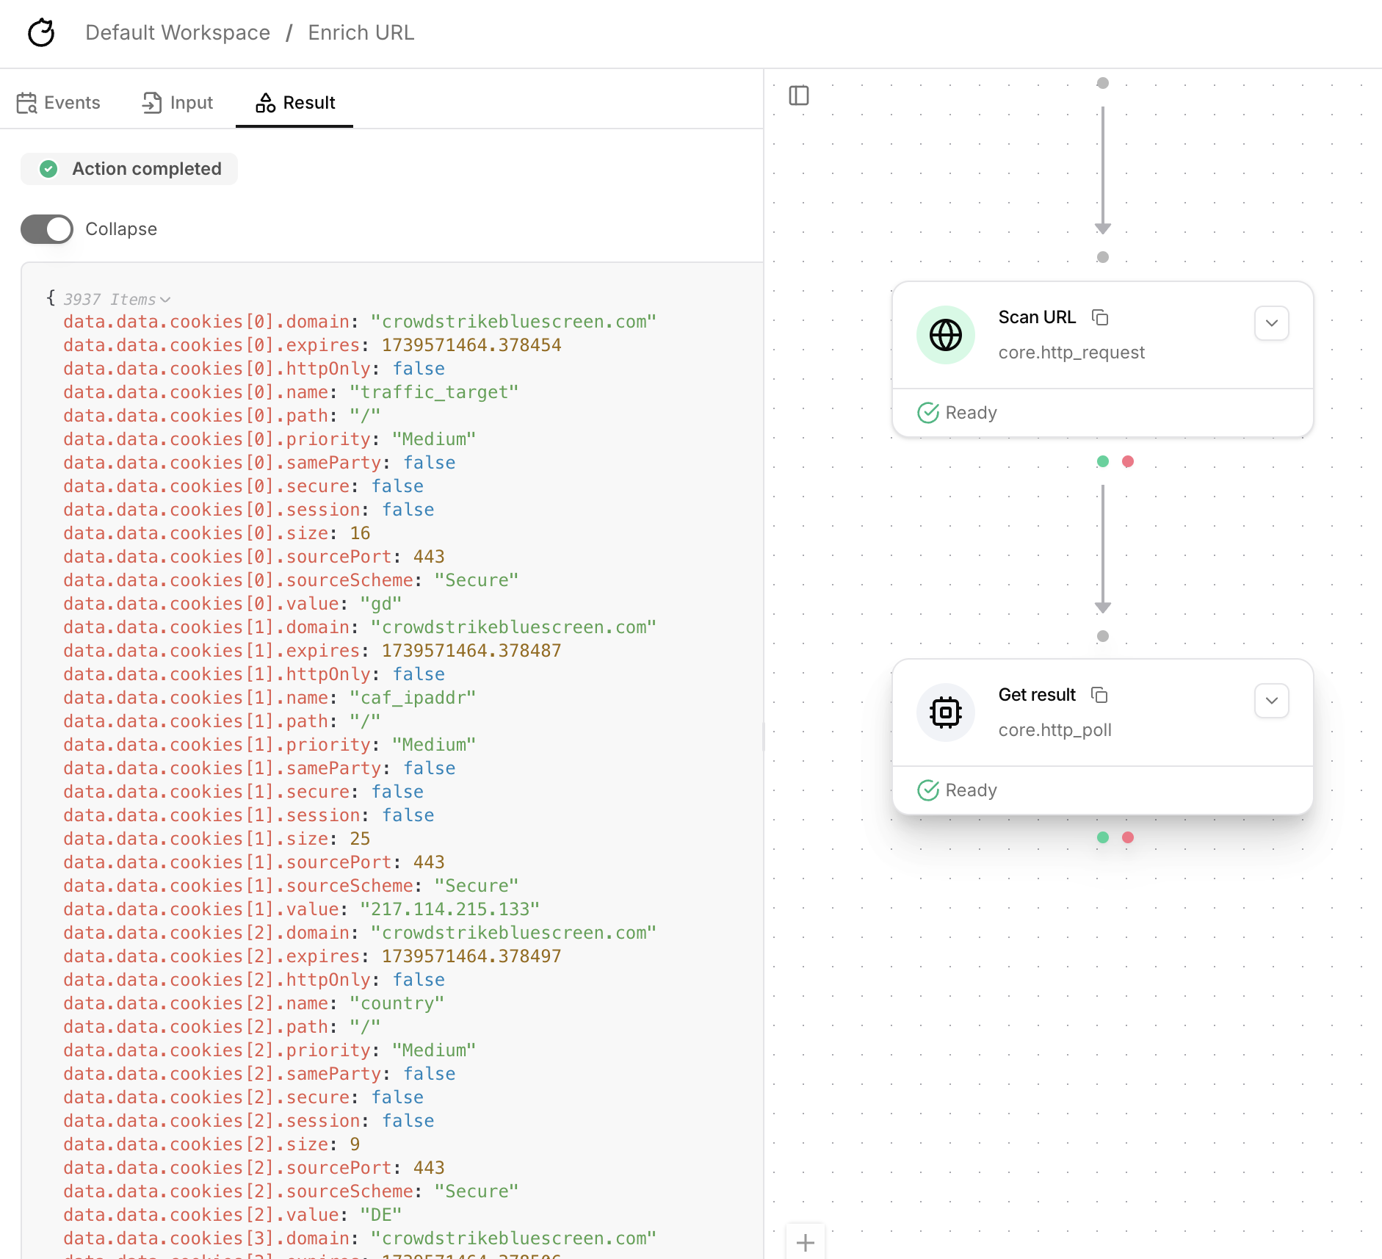The image size is (1382, 1259).
Task: Copy the Scan URL node reference
Action: tap(1100, 317)
